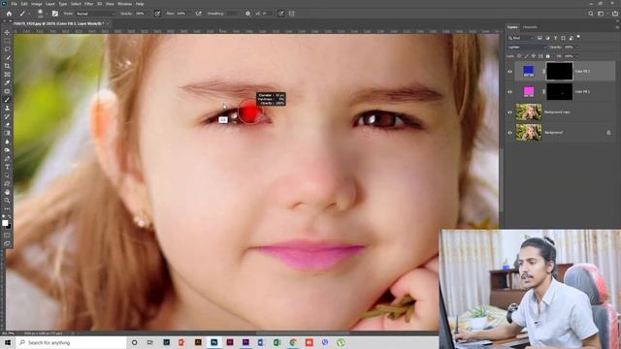
Task: Select the Rectangular Marquee tool
Action: coord(7,41)
